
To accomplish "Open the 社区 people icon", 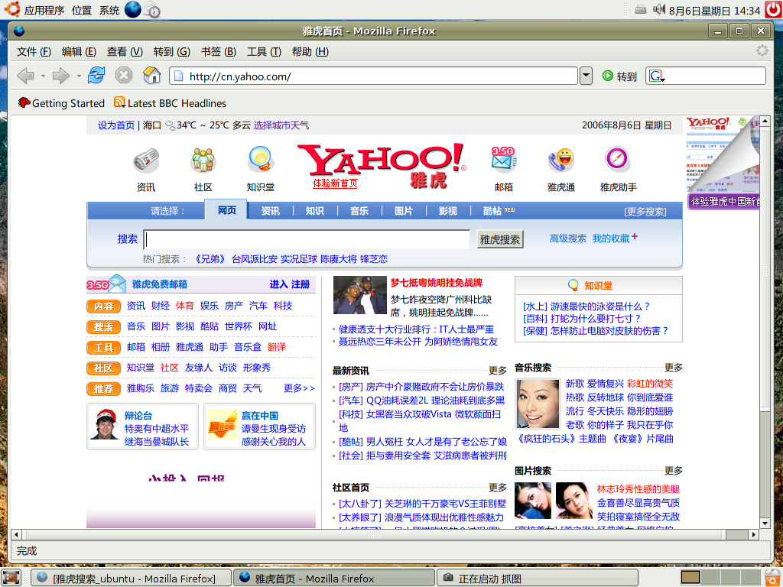I will (203, 161).
